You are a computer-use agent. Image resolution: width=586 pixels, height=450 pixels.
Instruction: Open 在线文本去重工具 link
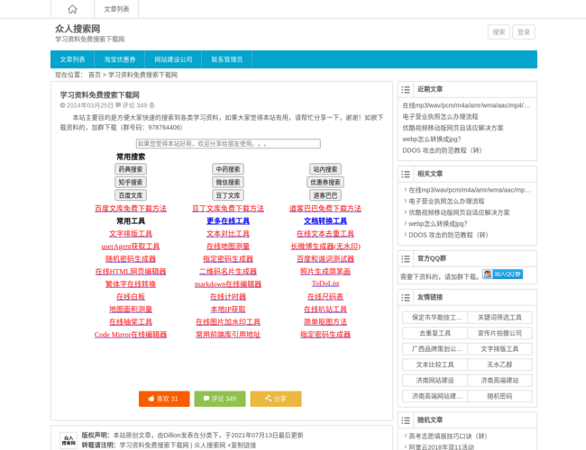tap(325, 234)
